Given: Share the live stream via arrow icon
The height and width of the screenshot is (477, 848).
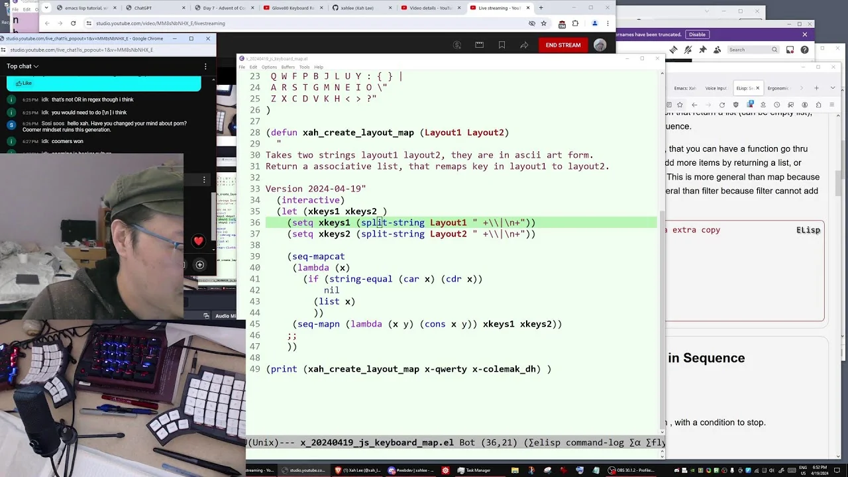Looking at the screenshot, I should [524, 45].
